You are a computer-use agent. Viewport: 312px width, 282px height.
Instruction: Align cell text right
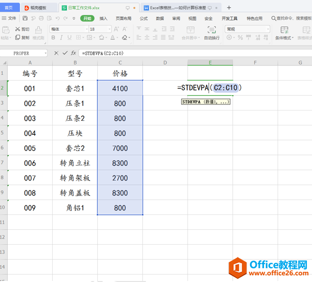click(155, 37)
